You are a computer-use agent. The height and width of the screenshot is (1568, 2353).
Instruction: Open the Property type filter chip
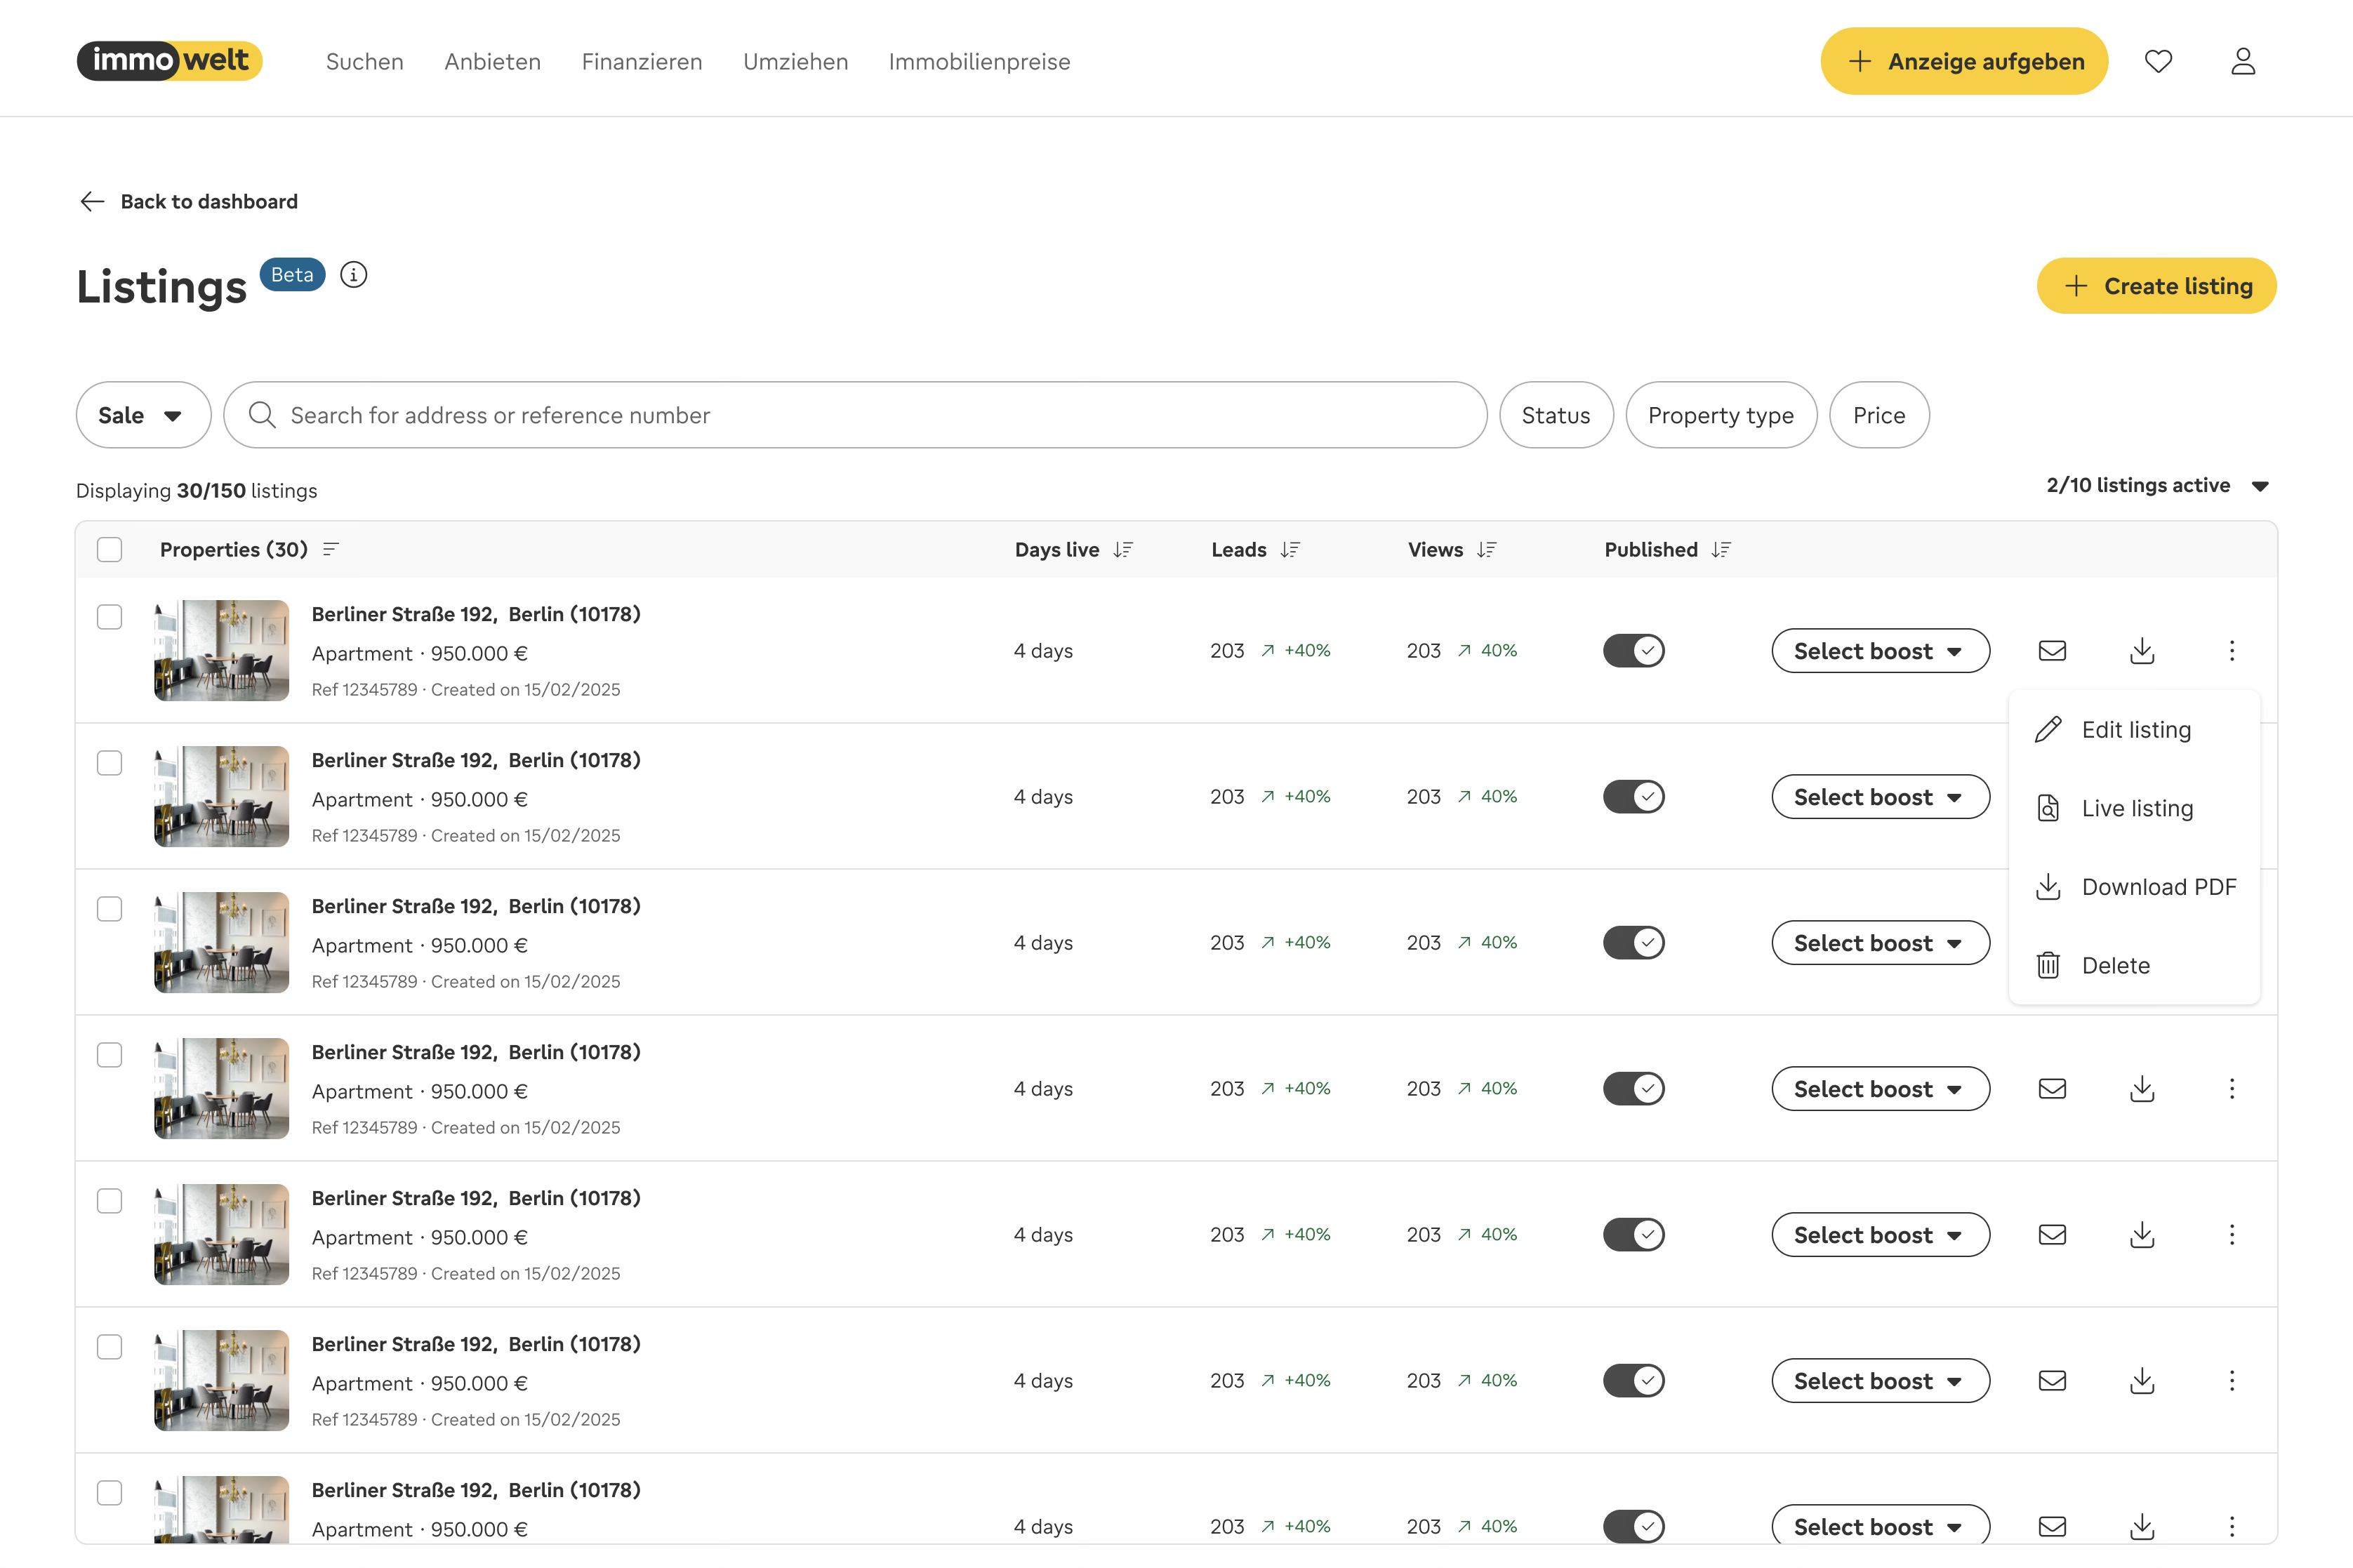pos(1720,415)
